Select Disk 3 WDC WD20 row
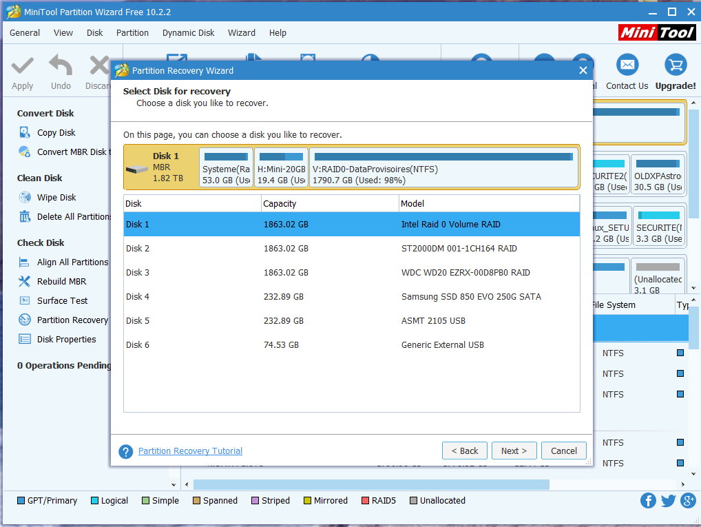 (352, 272)
